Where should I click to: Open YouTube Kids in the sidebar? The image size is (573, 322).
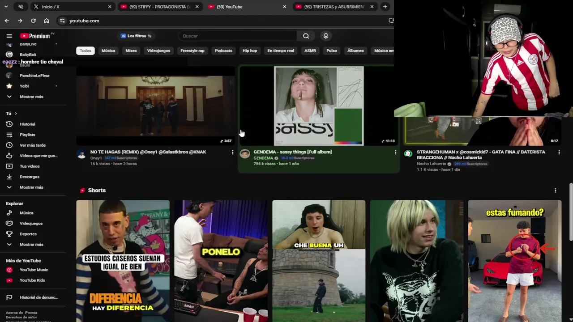pyautogui.click(x=33, y=280)
